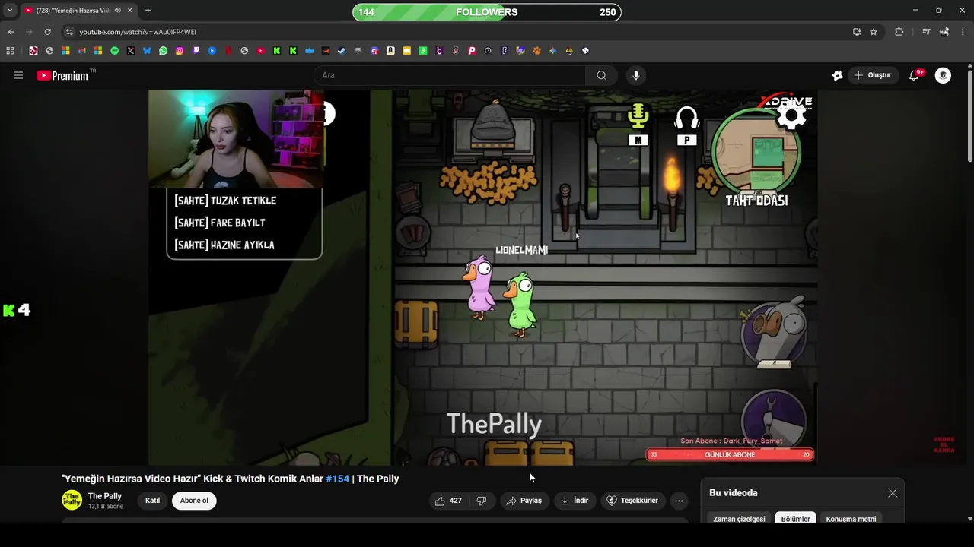Open a new browser tab
This screenshot has height=547, width=974.
click(148, 11)
